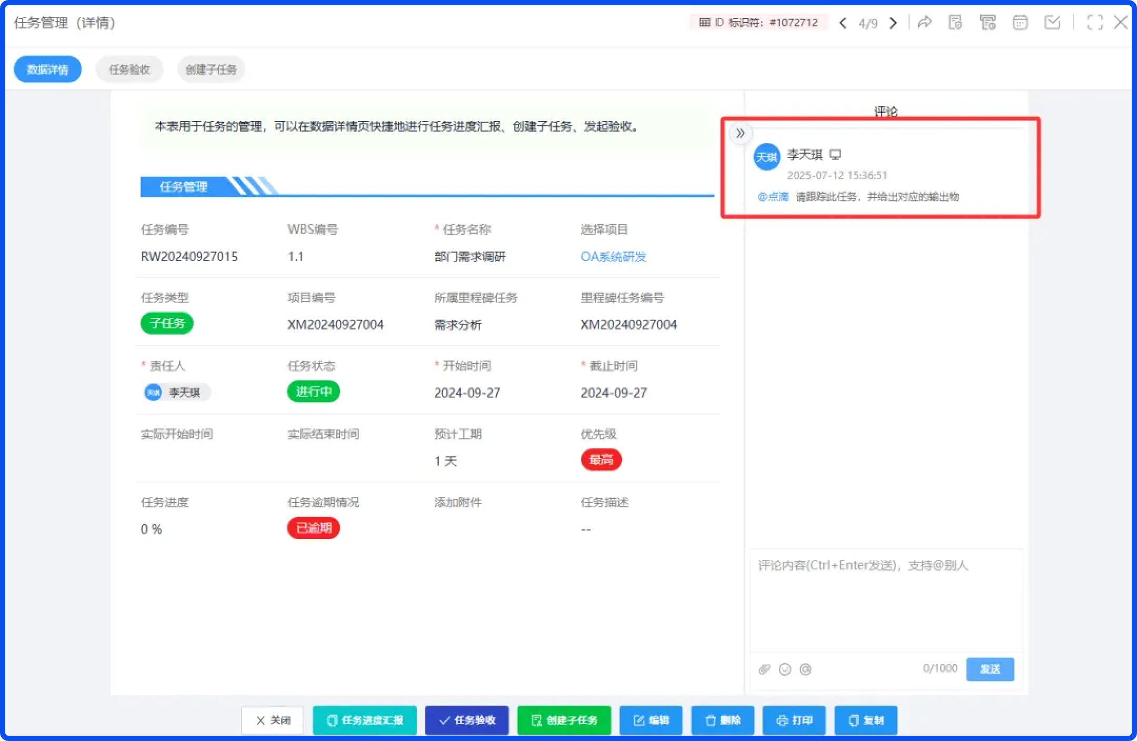Open the calendar icon in header toolbar
1137x741 pixels.
[x=1020, y=23]
